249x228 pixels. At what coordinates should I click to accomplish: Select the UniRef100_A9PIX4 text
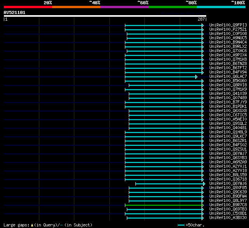point(228,55)
